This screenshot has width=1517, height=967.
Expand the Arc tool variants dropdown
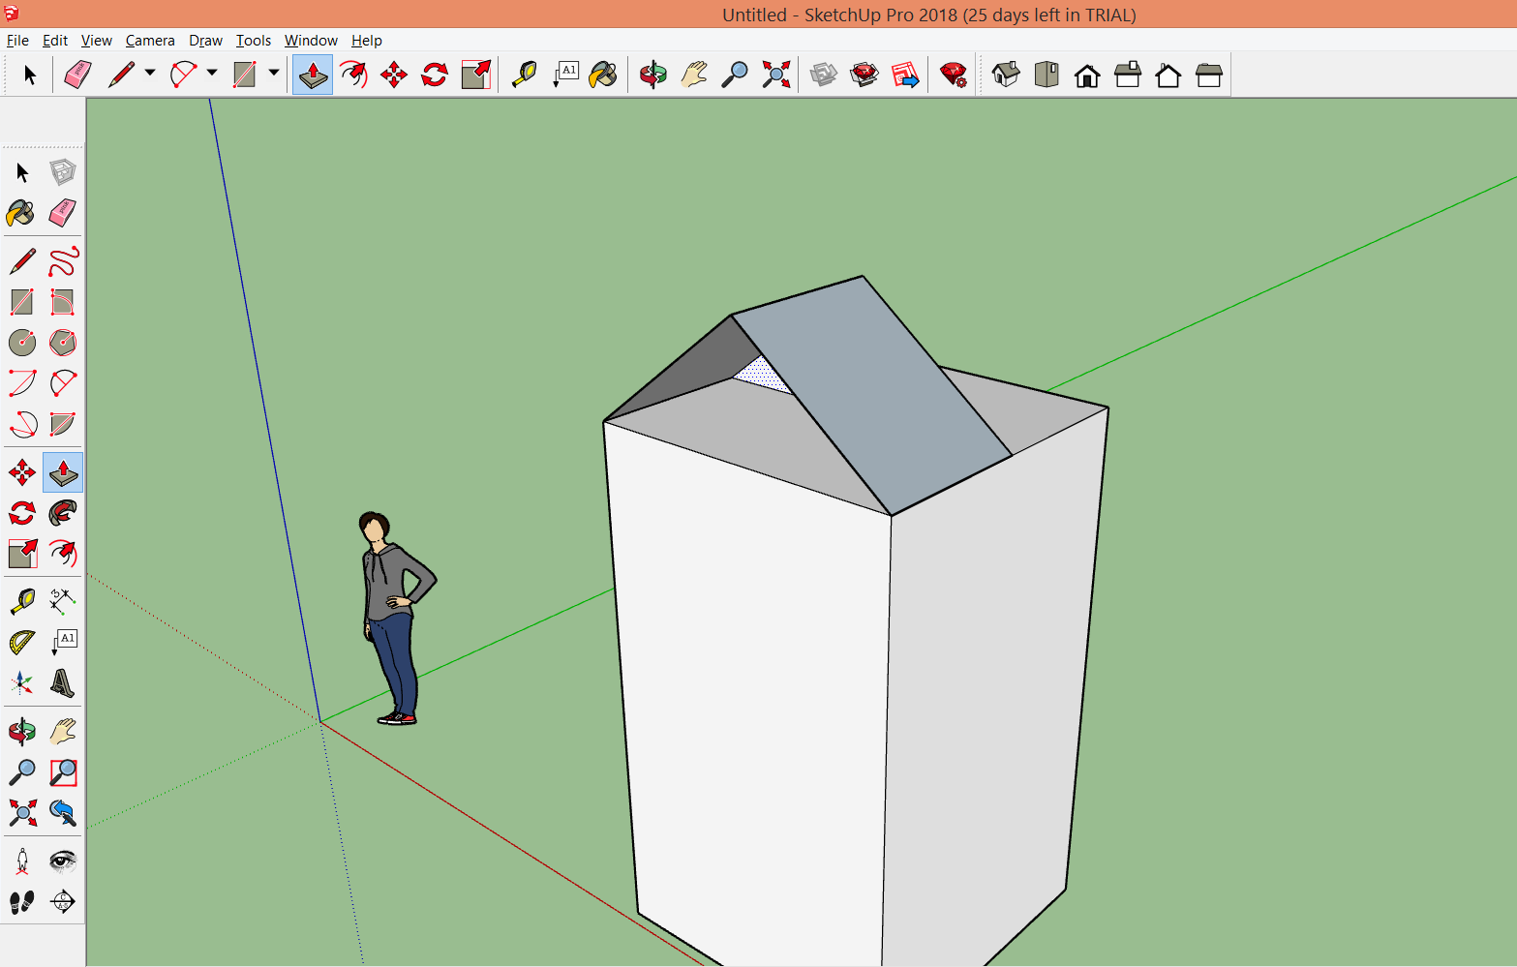tap(212, 74)
